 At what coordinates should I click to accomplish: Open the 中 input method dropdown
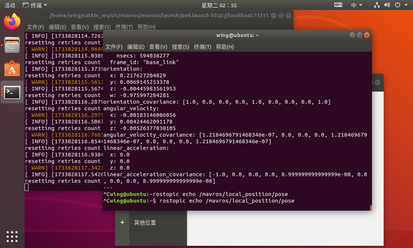pos(357,5)
